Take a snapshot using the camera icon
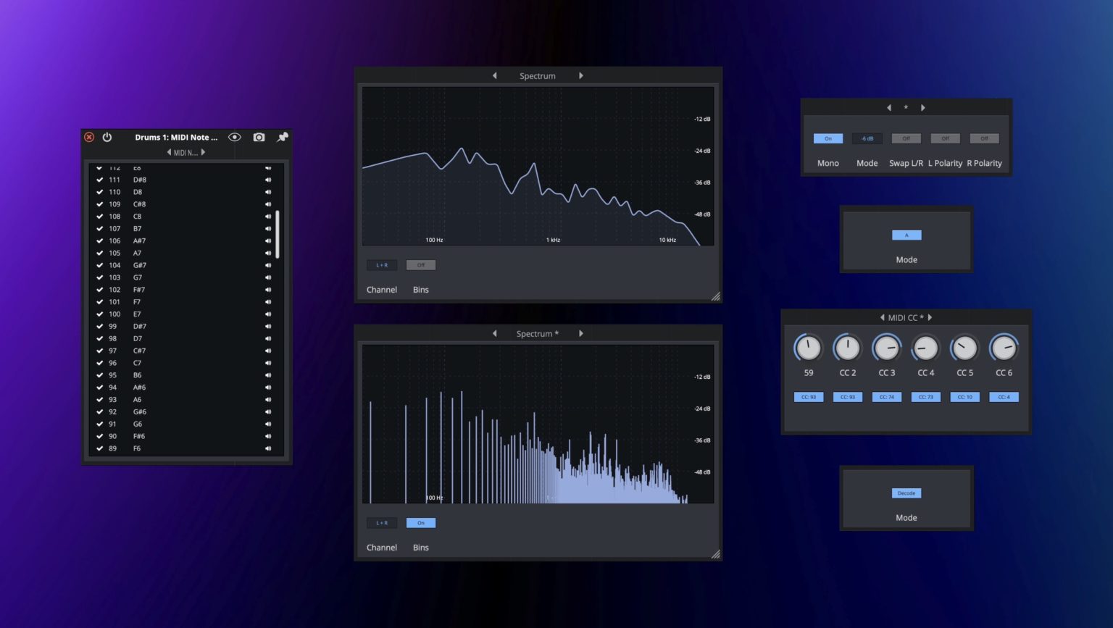Image resolution: width=1113 pixels, height=628 pixels. pyautogui.click(x=259, y=137)
